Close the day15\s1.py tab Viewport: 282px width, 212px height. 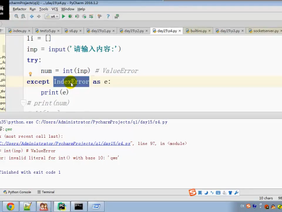[x=113, y=31]
